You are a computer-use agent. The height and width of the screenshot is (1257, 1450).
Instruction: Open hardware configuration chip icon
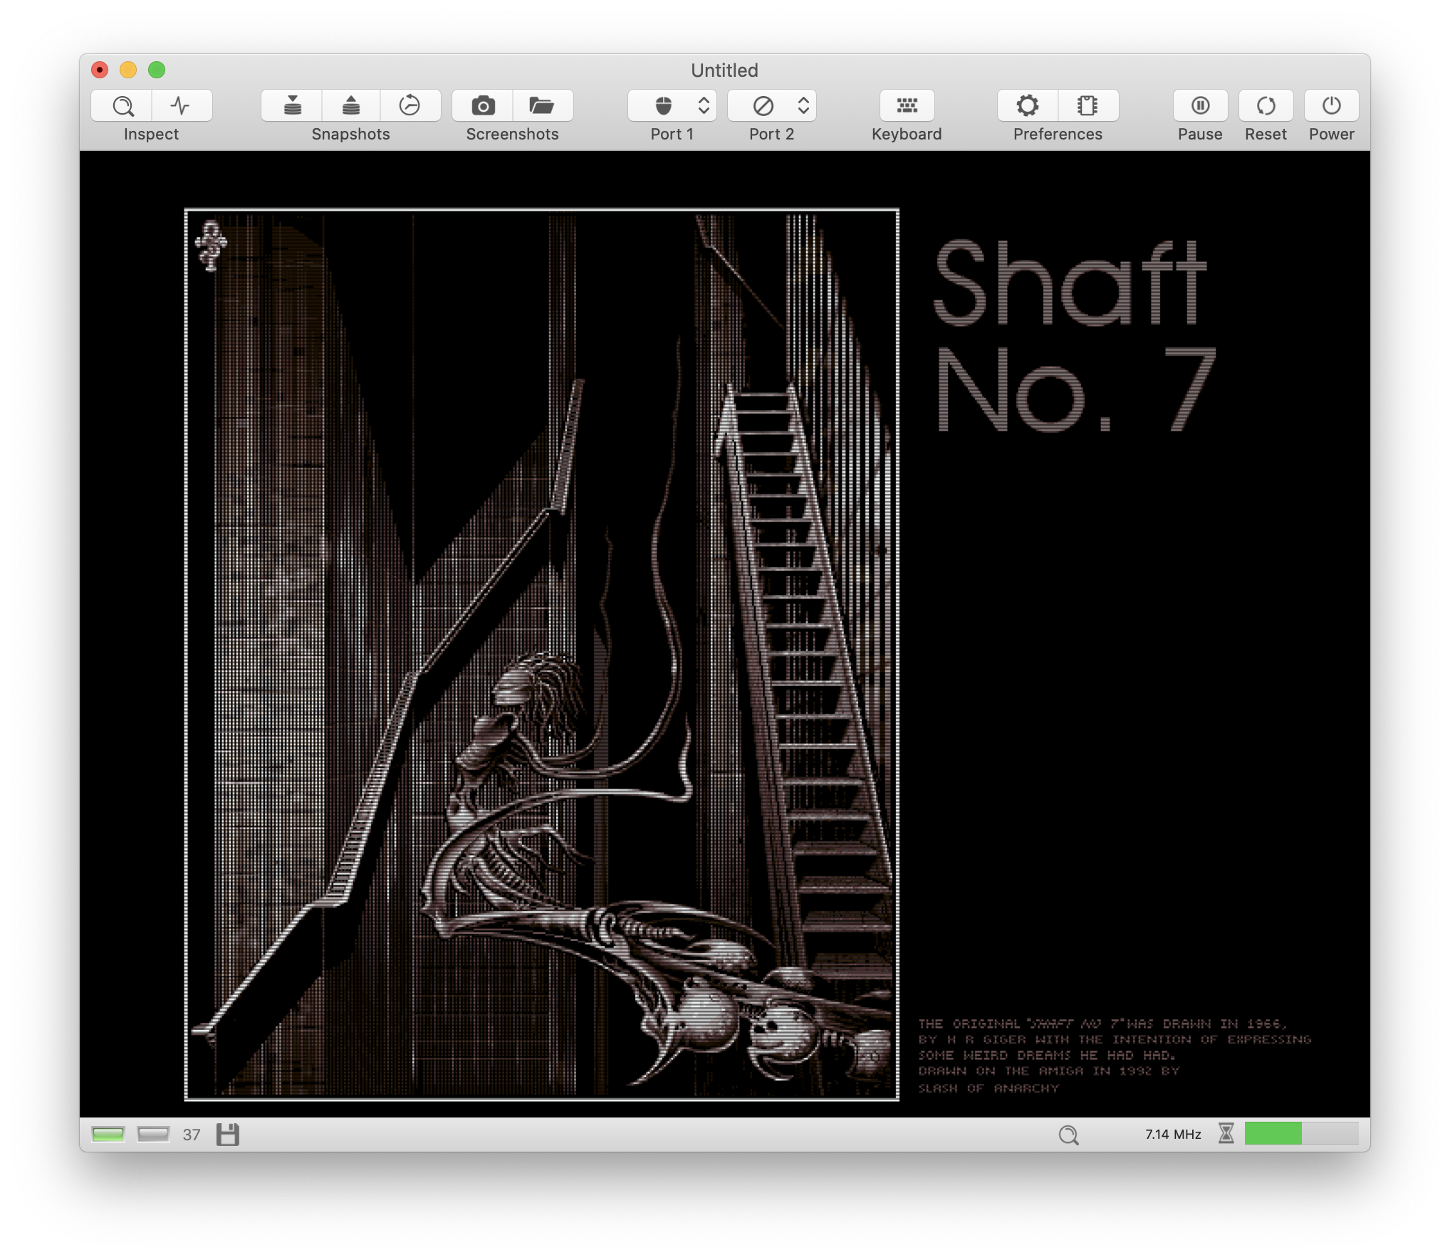click(x=1088, y=105)
